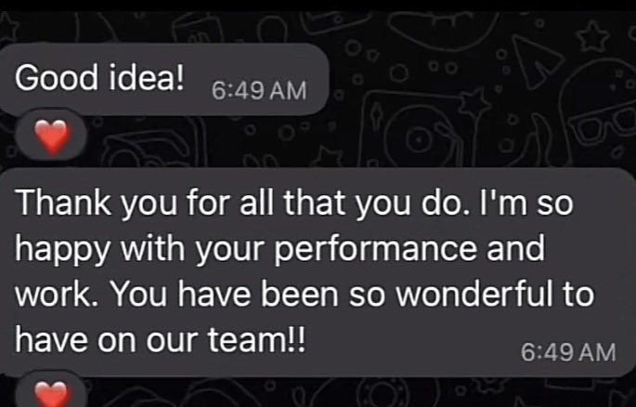The image size is (636, 407).
Task: Click the text 'have on our team!!'
Action: 162,339
